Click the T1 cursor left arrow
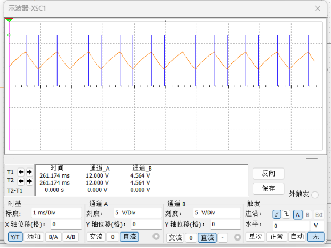 click(22, 172)
